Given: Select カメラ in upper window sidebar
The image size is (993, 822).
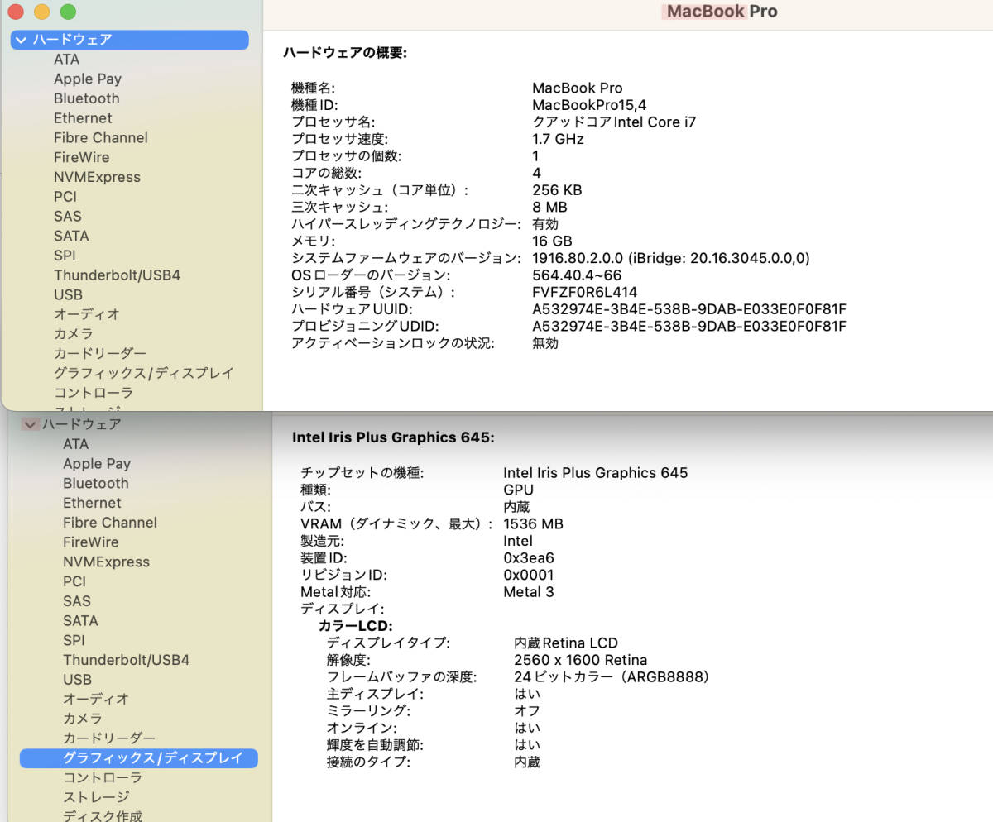Looking at the screenshot, I should click(74, 334).
